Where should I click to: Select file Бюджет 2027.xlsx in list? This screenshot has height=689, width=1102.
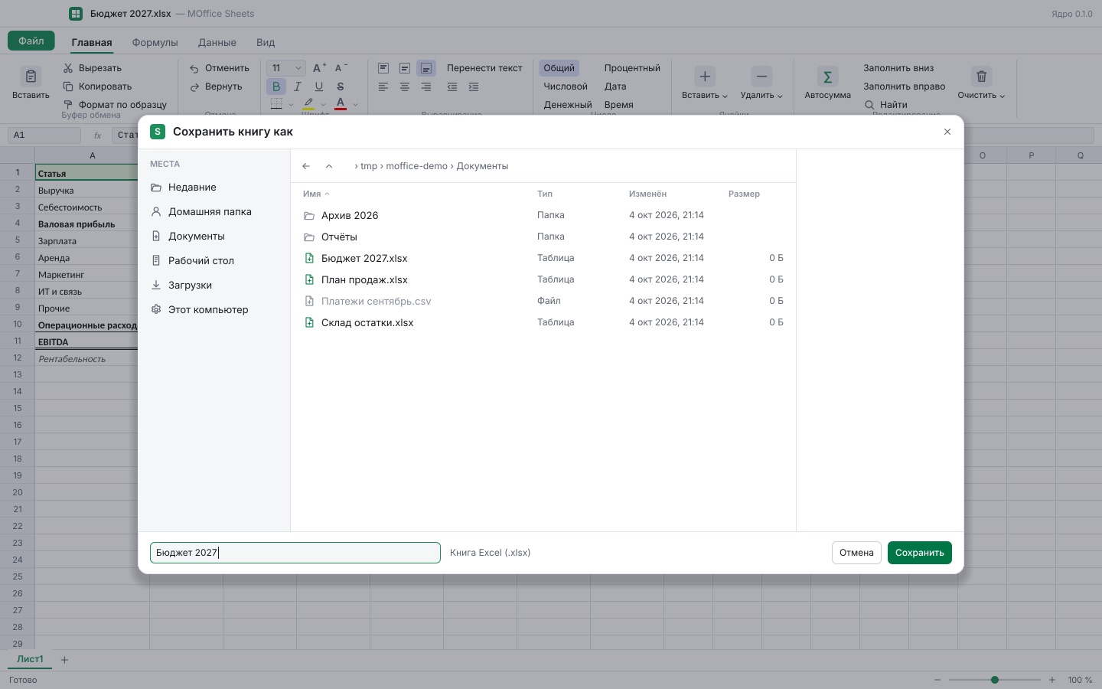[543, 258]
